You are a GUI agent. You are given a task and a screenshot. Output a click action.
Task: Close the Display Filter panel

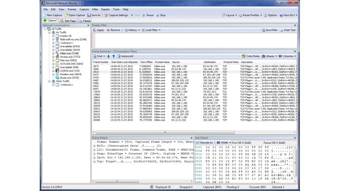click(295, 25)
